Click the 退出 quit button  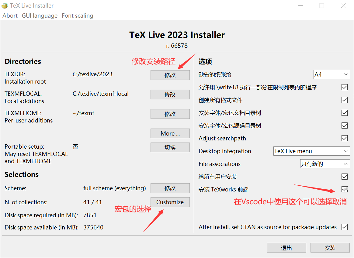pos(286,248)
